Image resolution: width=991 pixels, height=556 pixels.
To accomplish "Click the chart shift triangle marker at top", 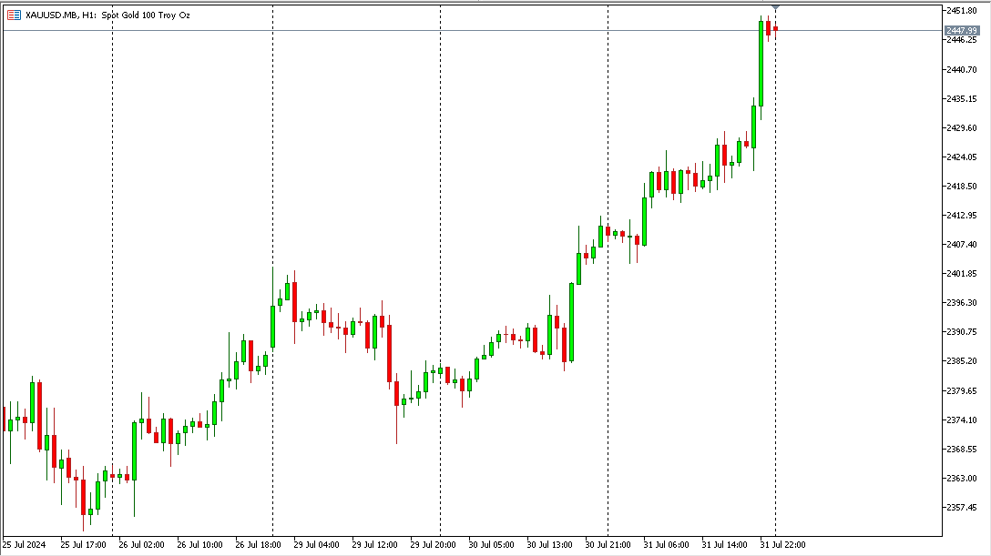I will click(x=775, y=7).
